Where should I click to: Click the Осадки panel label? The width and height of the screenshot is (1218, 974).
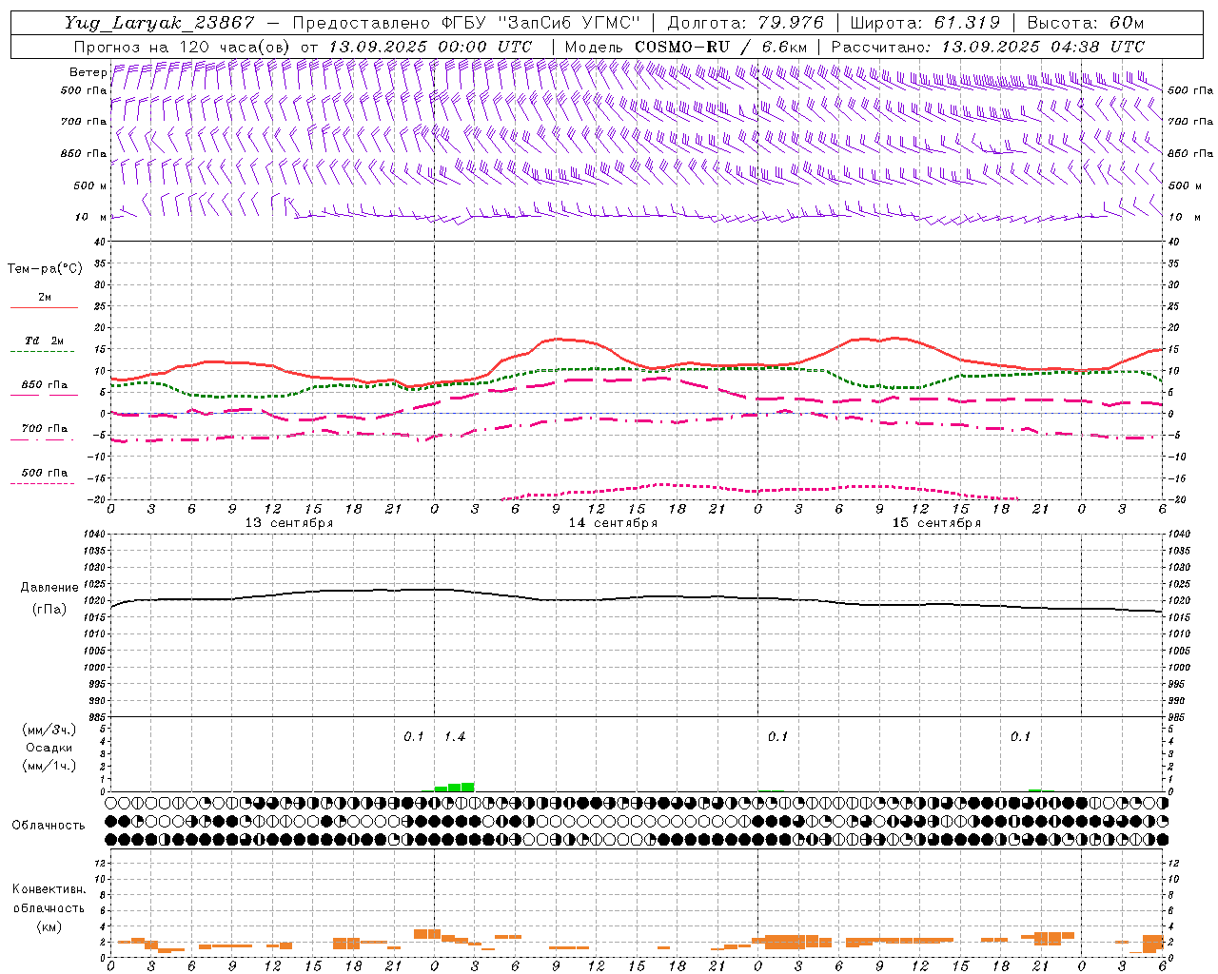[x=49, y=748]
